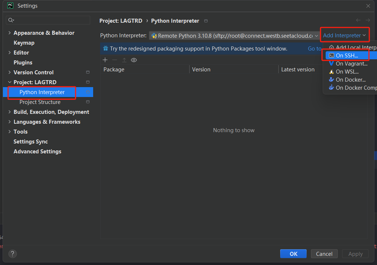The width and height of the screenshot is (377, 265).
Task: Click the help question mark button
Action: [x=12, y=254]
